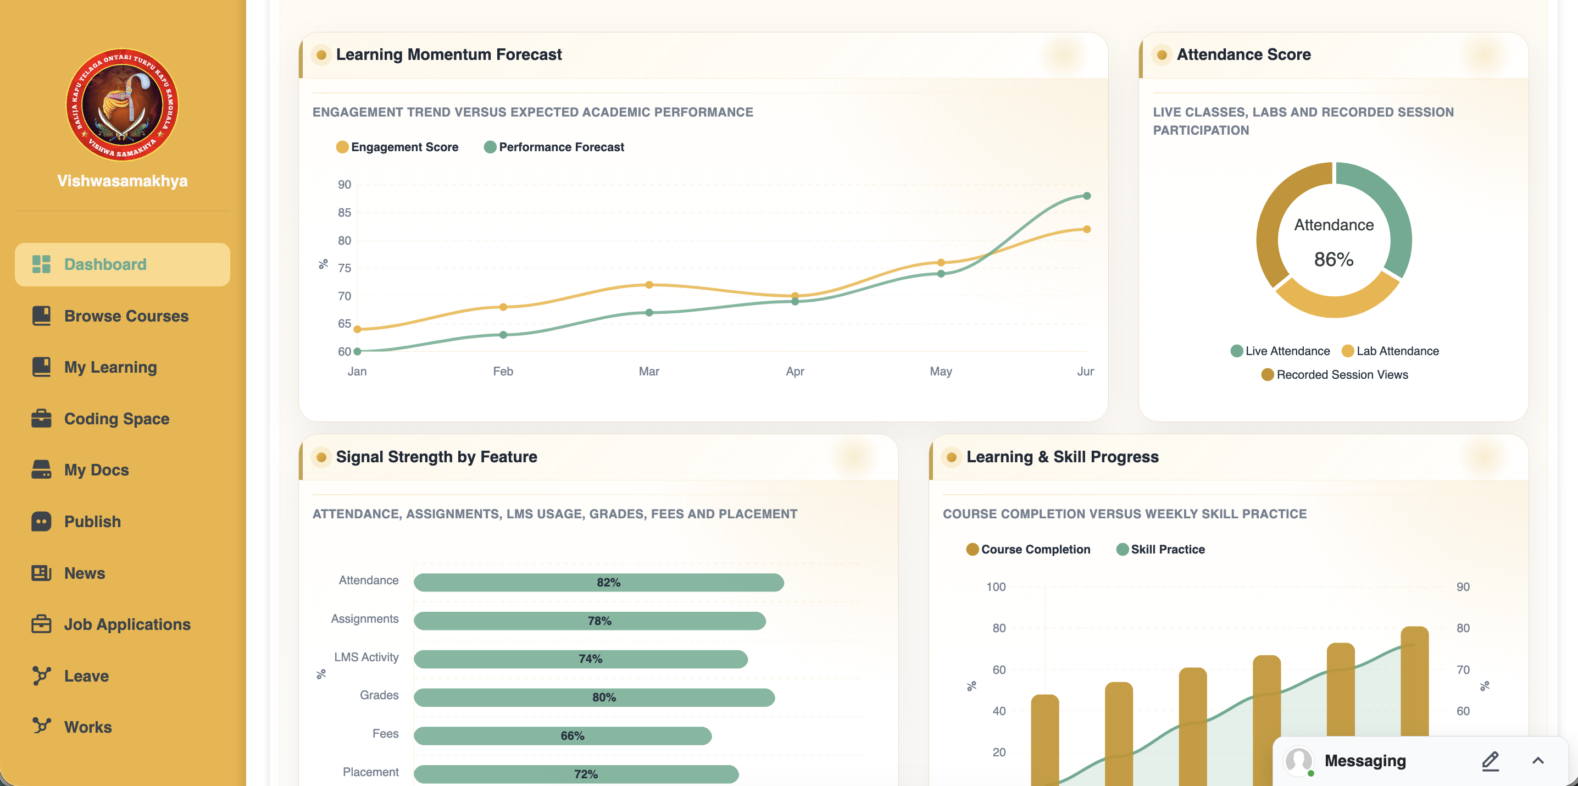Open the Dashboard menu item
The image size is (1578, 786).
pos(123,264)
